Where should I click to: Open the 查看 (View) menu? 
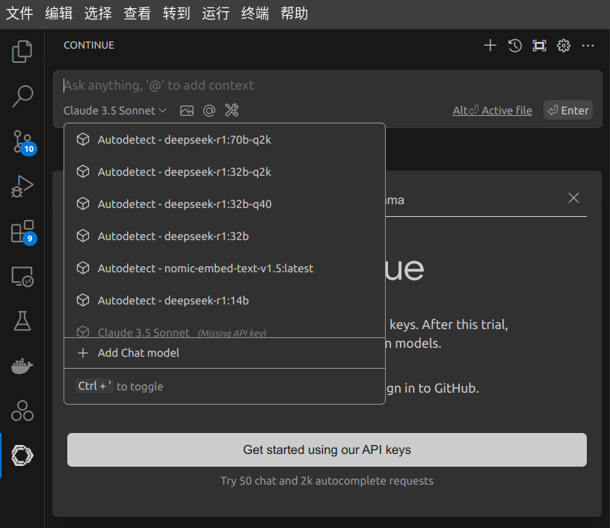137,13
